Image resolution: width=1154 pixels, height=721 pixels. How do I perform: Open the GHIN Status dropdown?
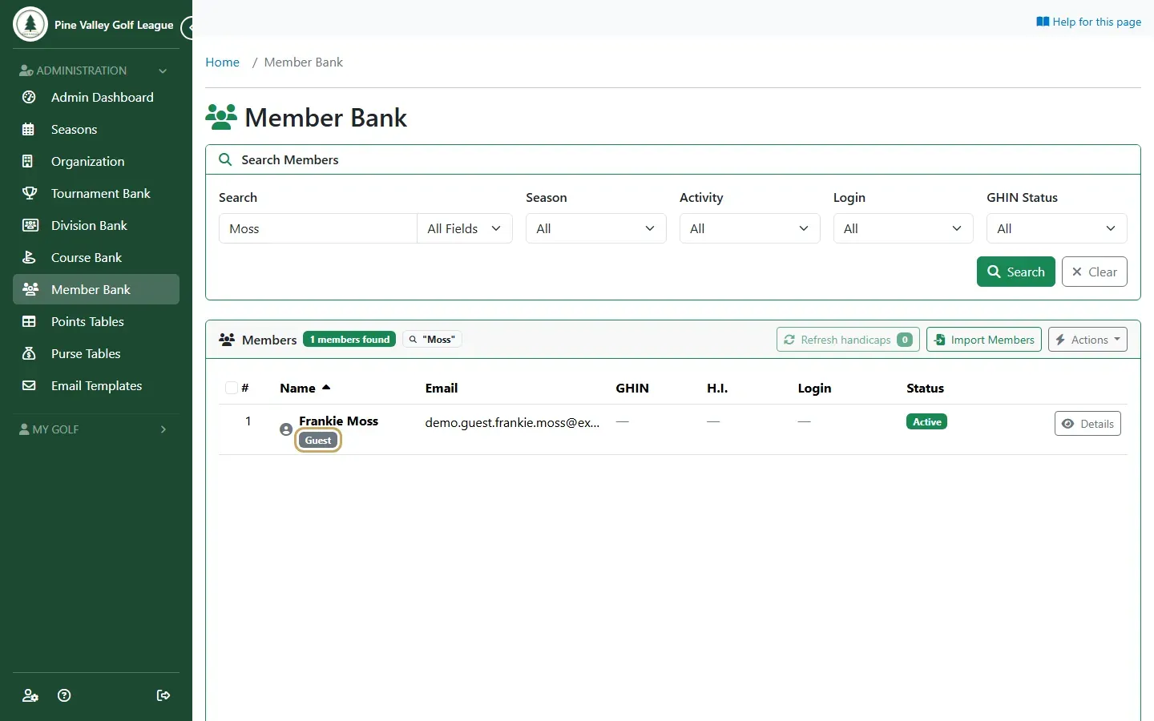point(1057,228)
